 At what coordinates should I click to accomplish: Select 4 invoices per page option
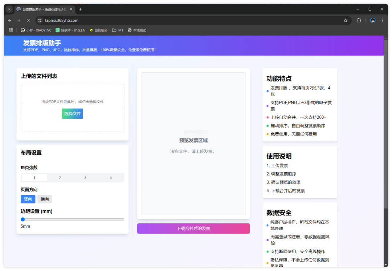pyautogui.click(x=111, y=178)
